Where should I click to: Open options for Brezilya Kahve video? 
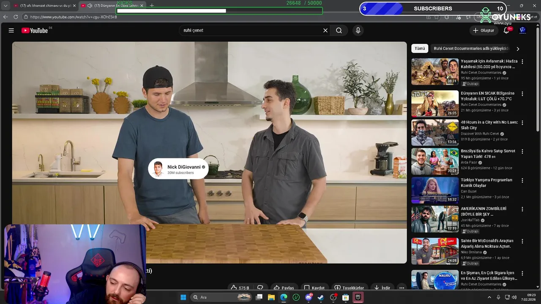pos(522,151)
